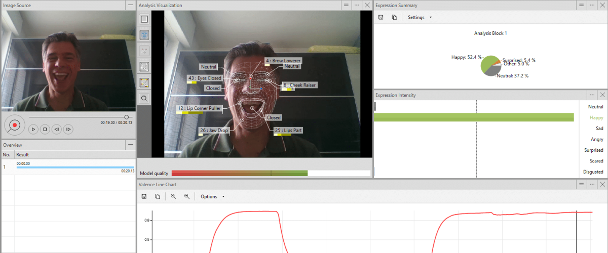Zoom out on Valence Line Chart
This screenshot has width=608, height=253.
tap(173, 196)
